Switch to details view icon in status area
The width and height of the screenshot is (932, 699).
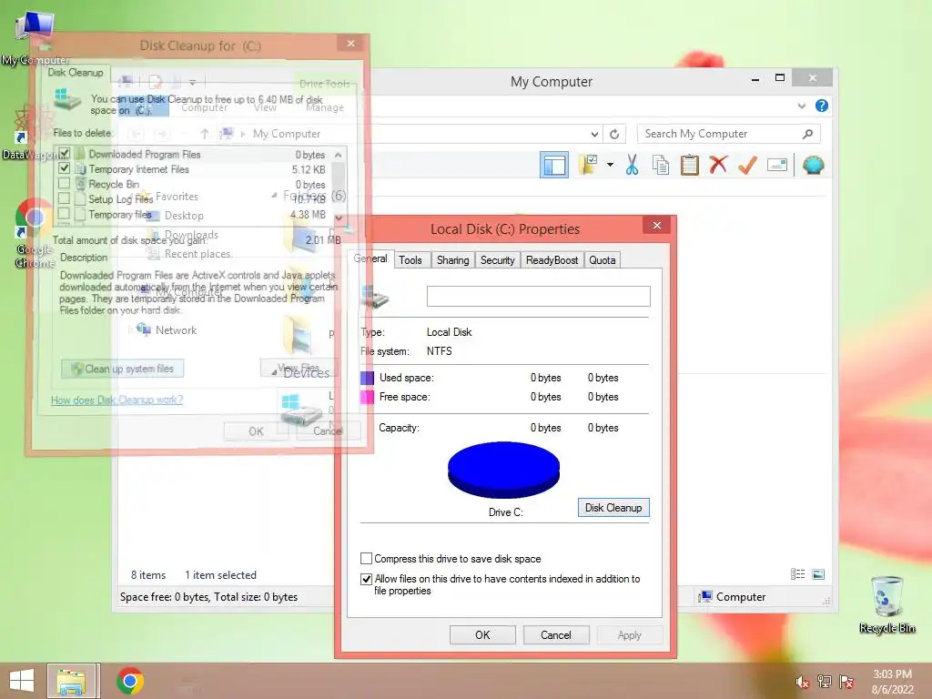click(797, 574)
